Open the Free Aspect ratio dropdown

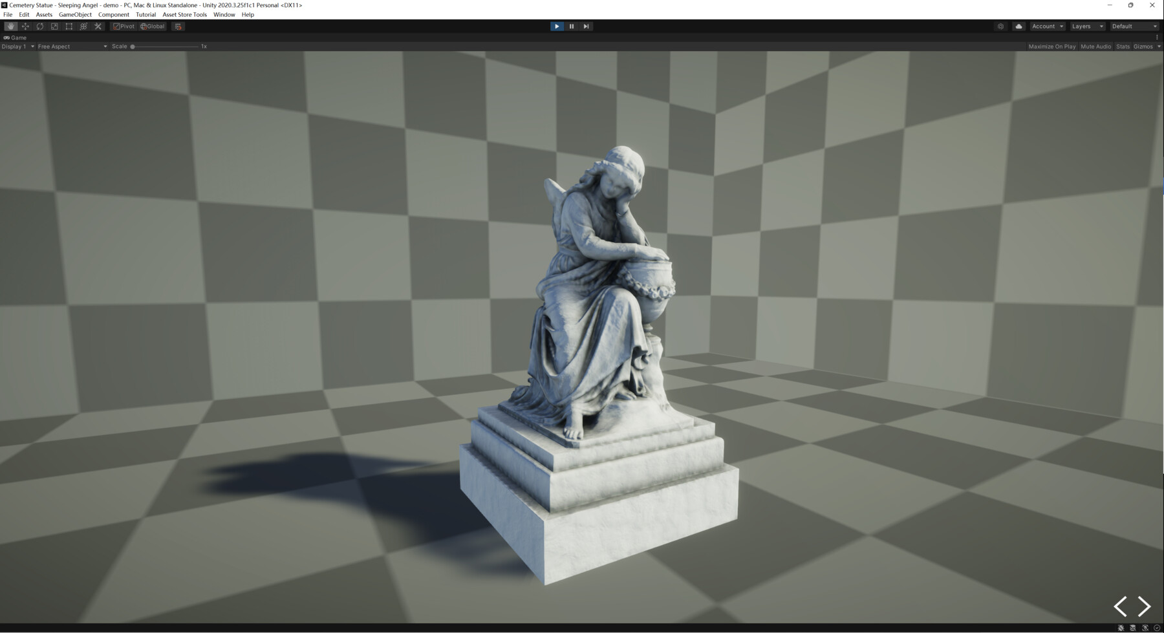[x=71, y=46]
